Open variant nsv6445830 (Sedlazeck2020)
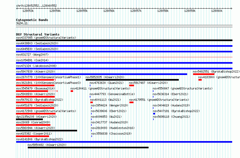 (x=37, y=49)
